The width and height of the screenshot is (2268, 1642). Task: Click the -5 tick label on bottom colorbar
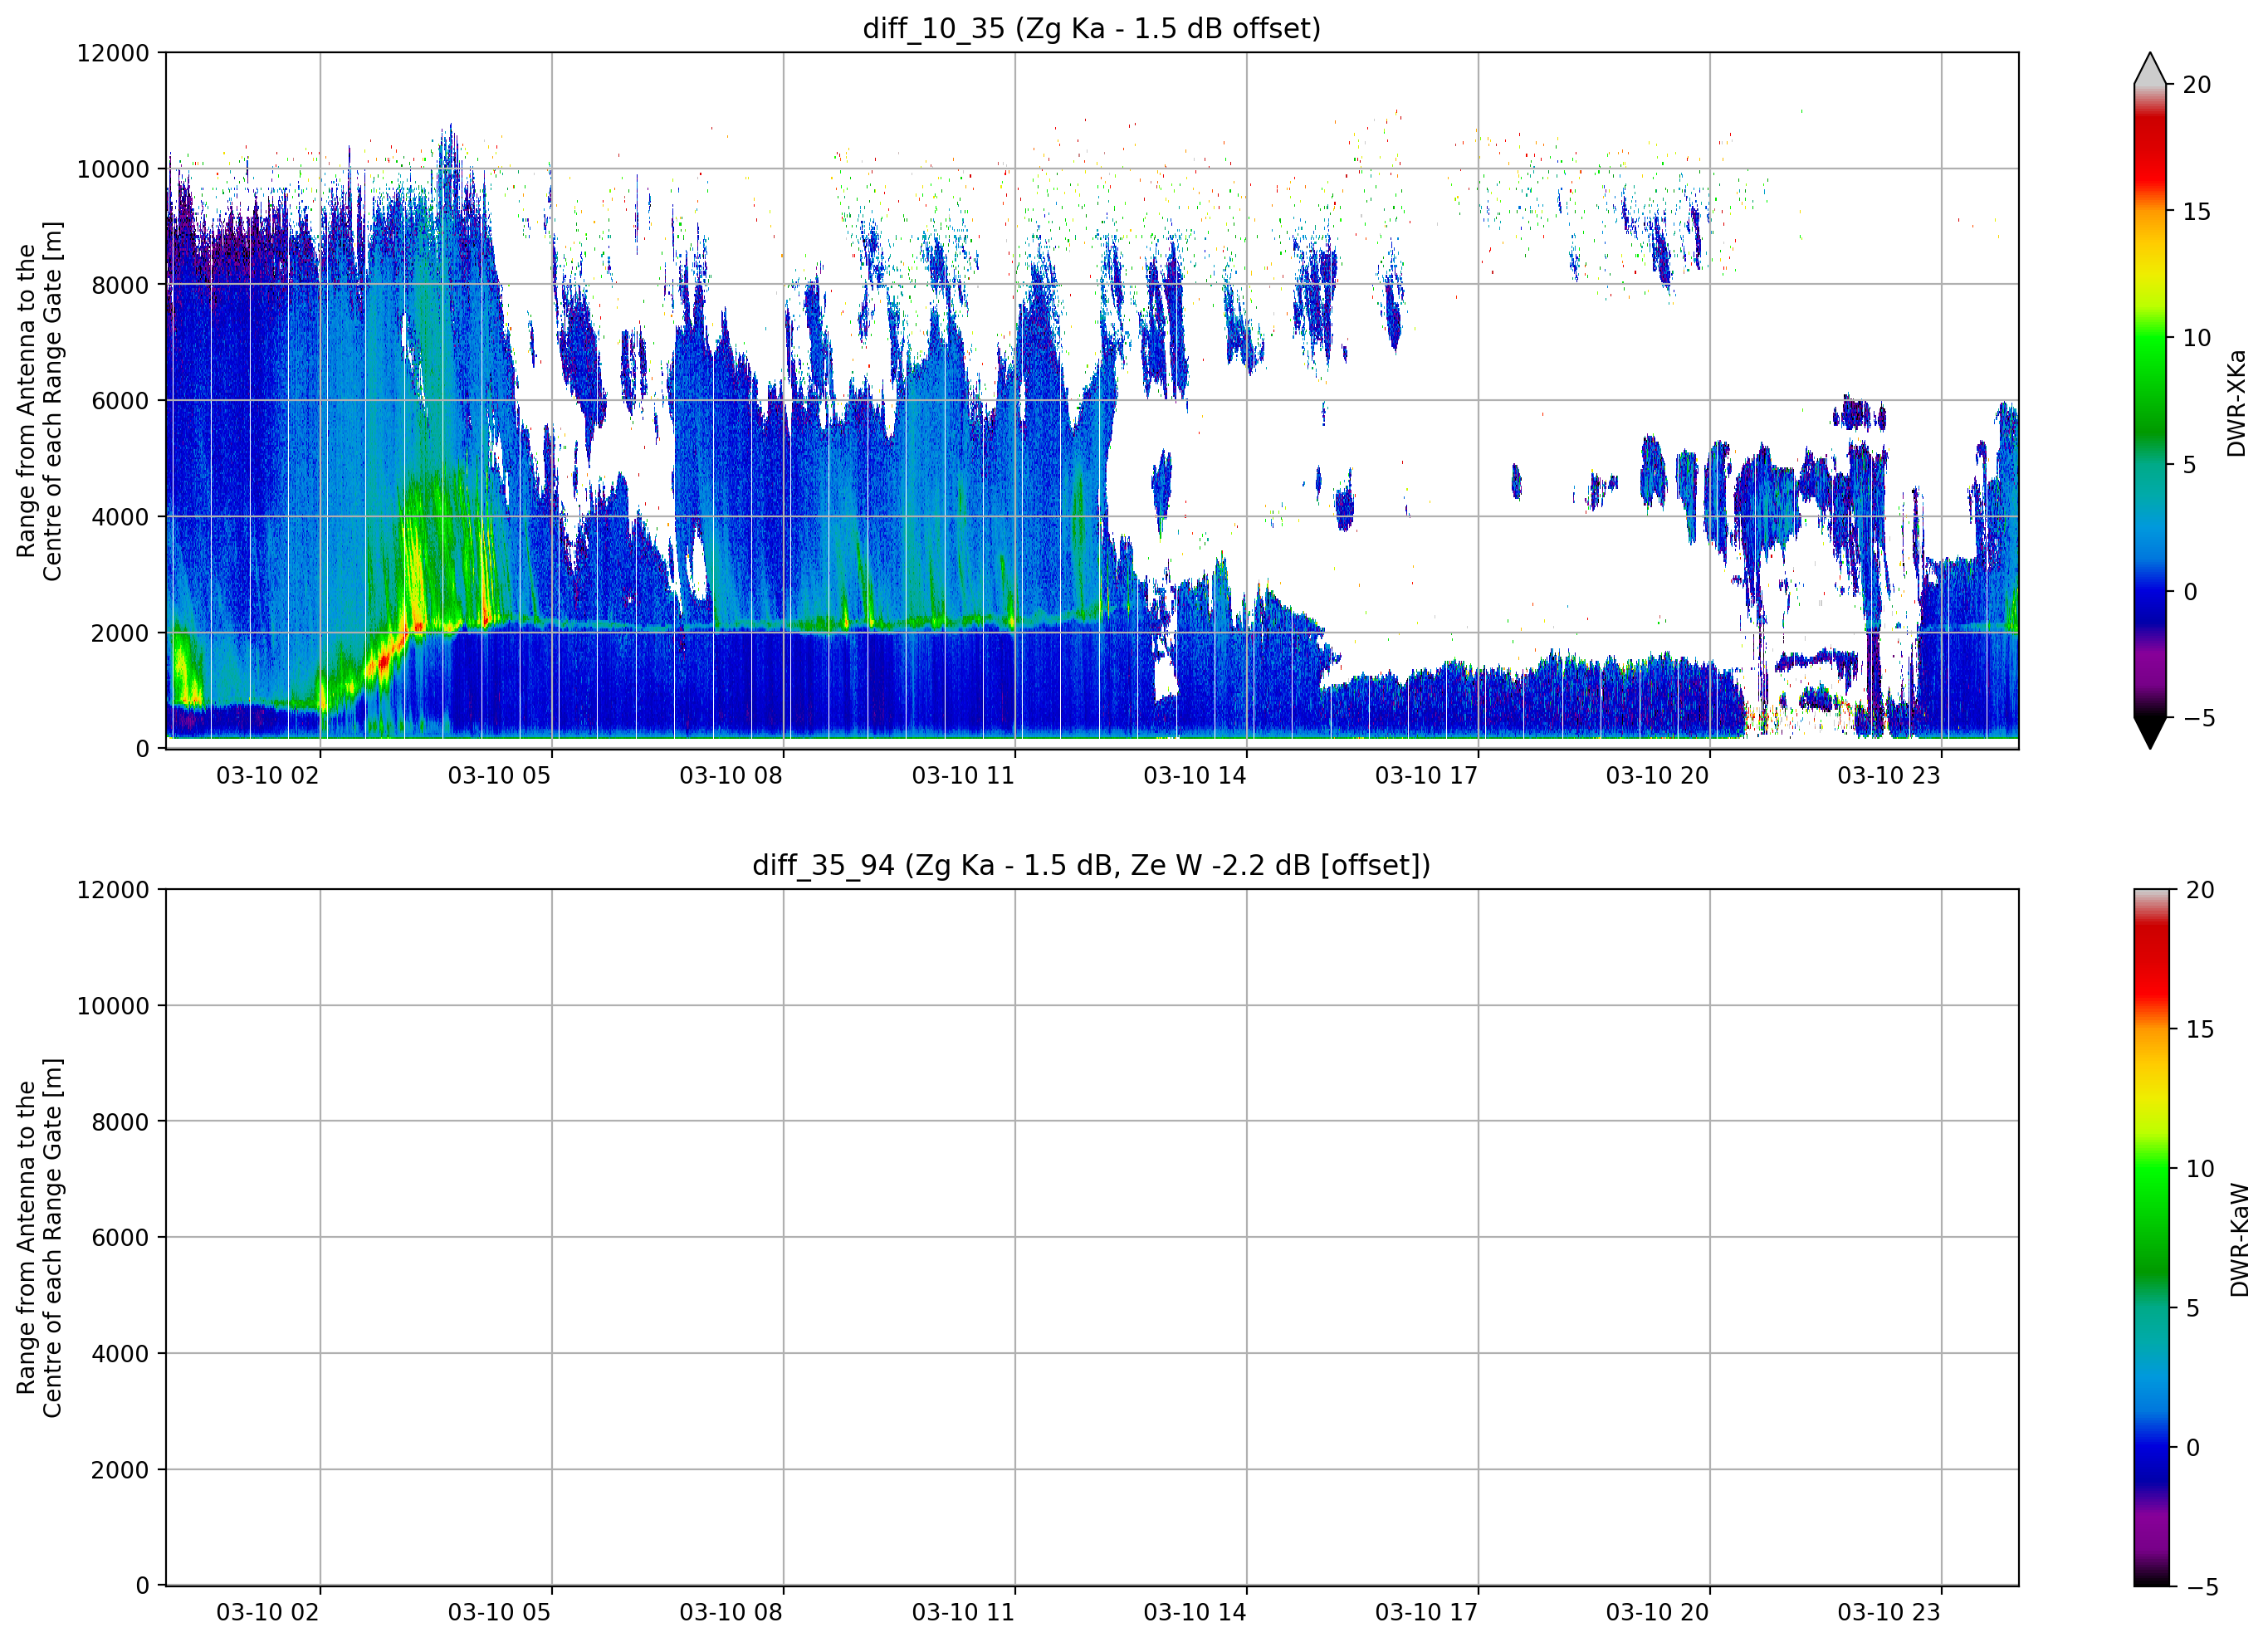tap(2201, 1587)
